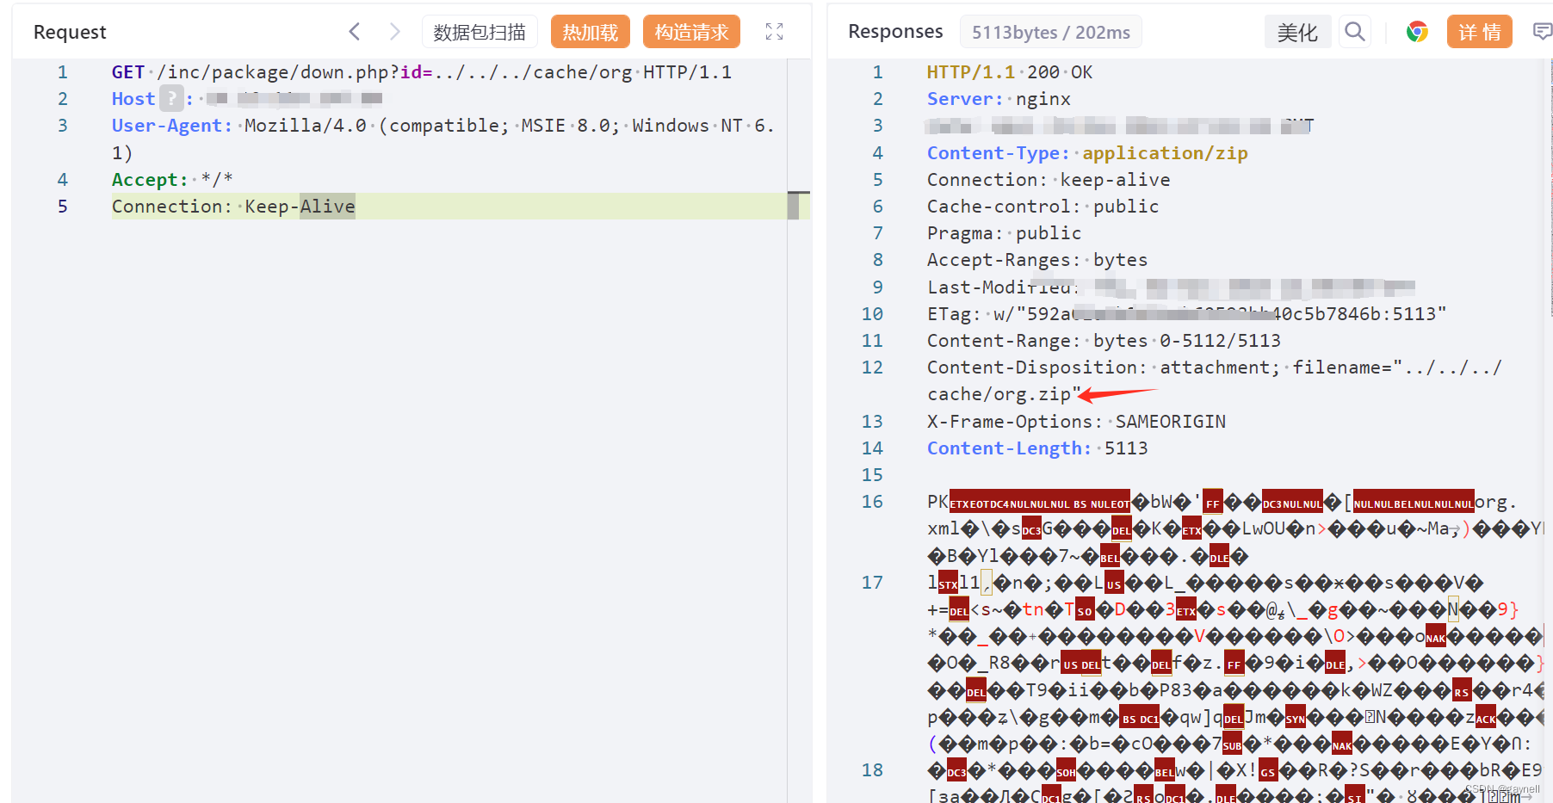
Task: Click the 热加载 button
Action: coord(591,32)
